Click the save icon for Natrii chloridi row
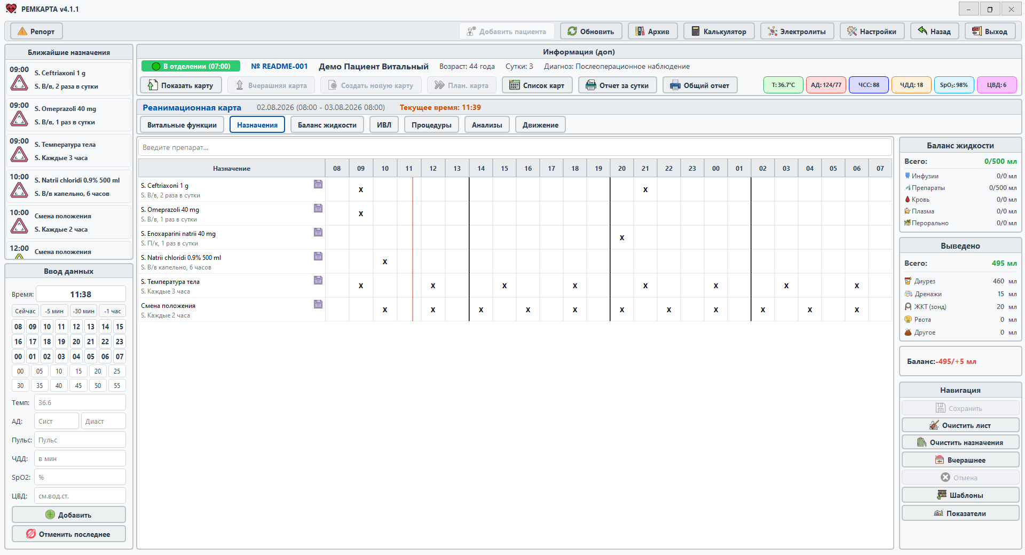The image size is (1025, 555). [x=318, y=256]
